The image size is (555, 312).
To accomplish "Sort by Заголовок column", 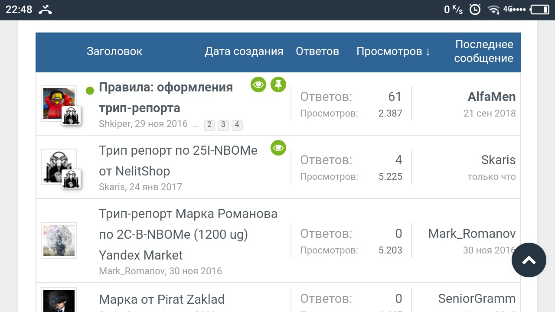I will pos(114,51).
